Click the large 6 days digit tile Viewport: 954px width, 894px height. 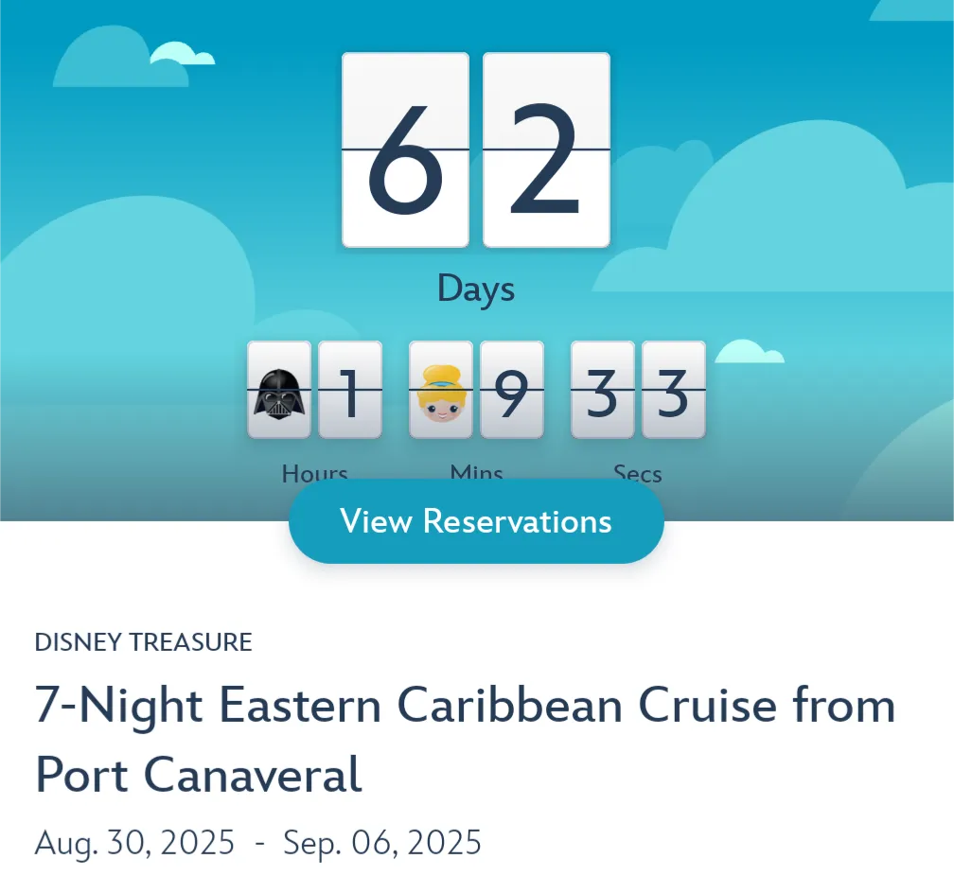pos(405,150)
